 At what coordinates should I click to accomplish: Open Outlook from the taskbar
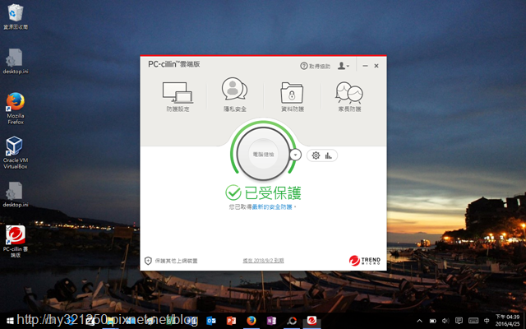click(x=211, y=321)
